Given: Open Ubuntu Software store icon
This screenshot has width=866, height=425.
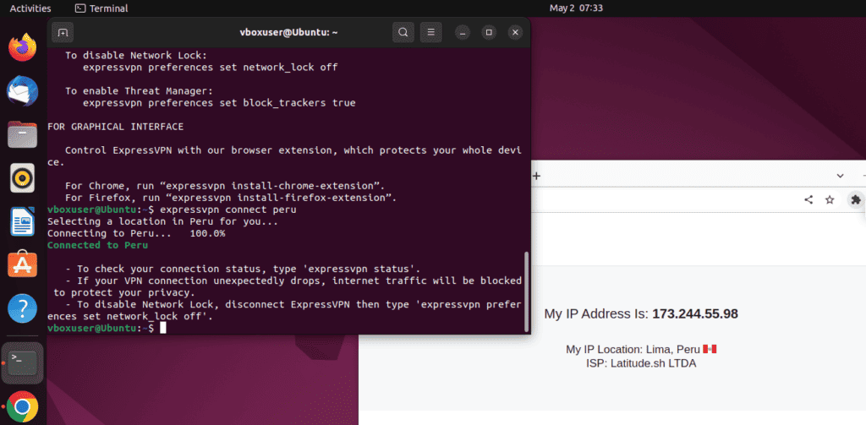Looking at the screenshot, I should 22,265.
